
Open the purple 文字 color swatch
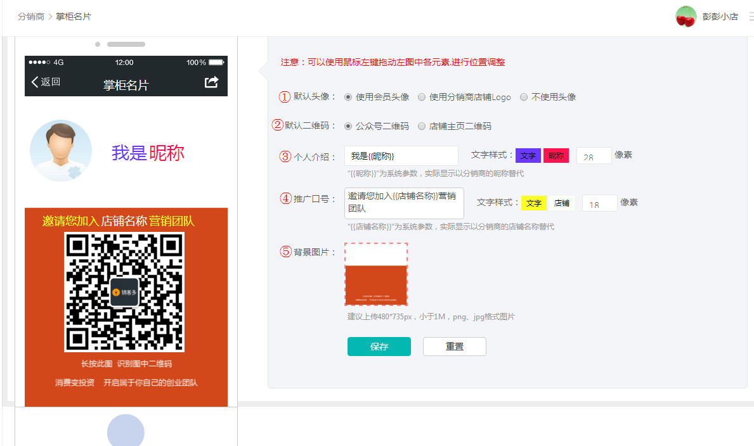tap(528, 156)
